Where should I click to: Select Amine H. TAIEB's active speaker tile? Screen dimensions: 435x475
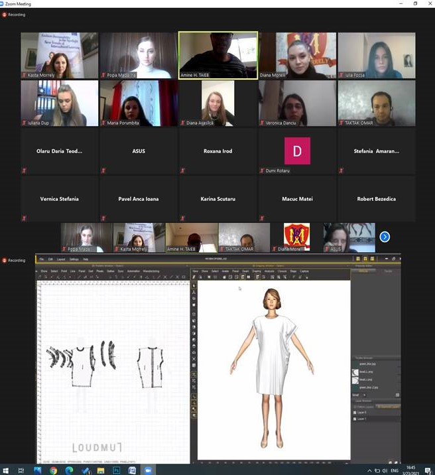click(218, 56)
